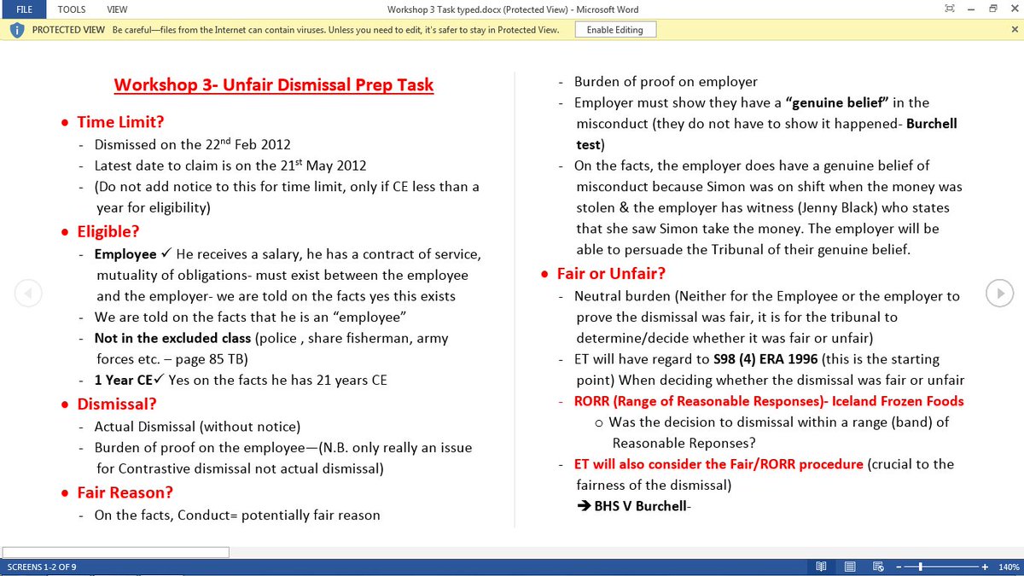Click 'Actual Dismissal (without notice)' line

pyautogui.click(x=197, y=426)
